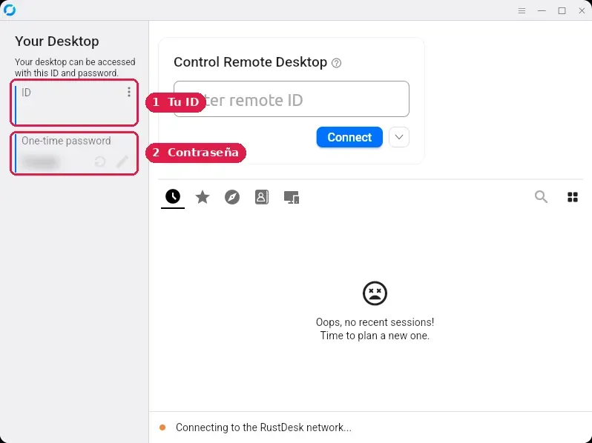Open the My devices tab
The height and width of the screenshot is (443, 592).
(x=291, y=197)
